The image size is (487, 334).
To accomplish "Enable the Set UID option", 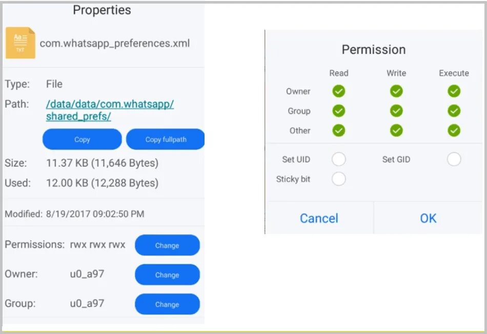I will pyautogui.click(x=338, y=159).
